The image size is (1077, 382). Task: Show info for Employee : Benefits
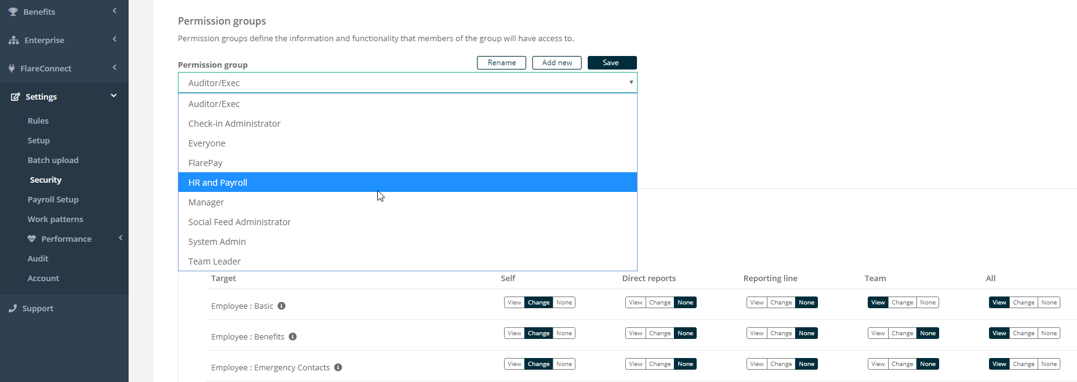[x=293, y=336]
